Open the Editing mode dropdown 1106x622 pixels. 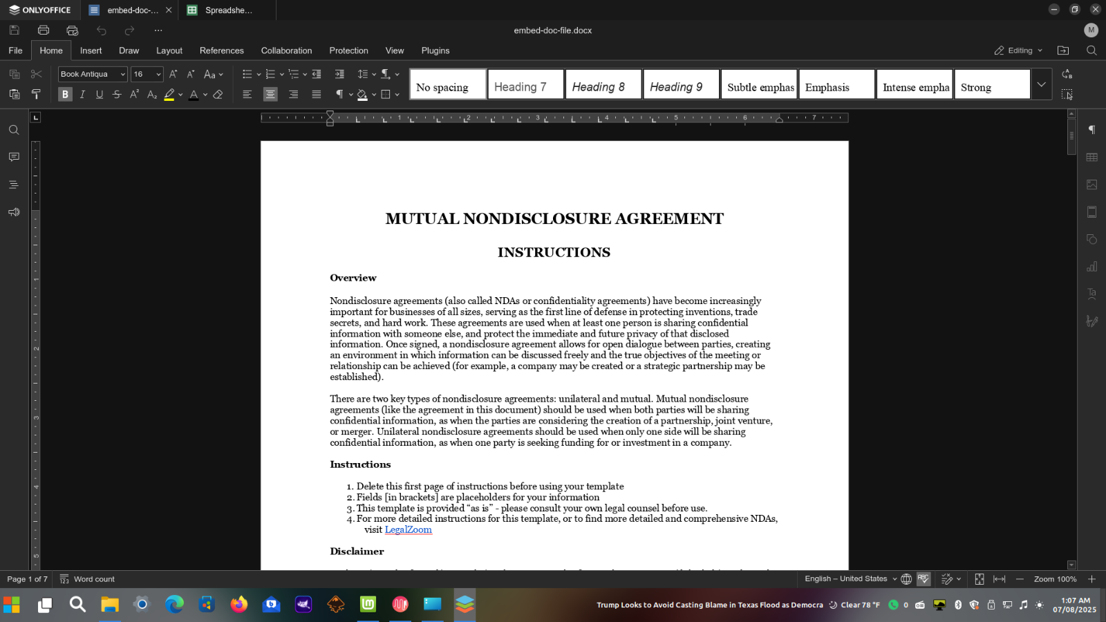click(x=1018, y=50)
